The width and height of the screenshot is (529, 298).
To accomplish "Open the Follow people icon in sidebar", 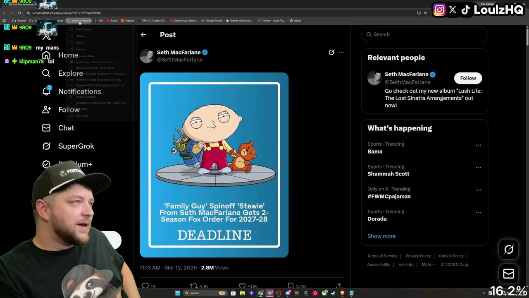I will pos(46,110).
